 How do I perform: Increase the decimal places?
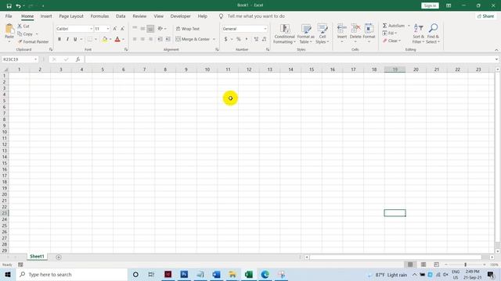pos(256,39)
